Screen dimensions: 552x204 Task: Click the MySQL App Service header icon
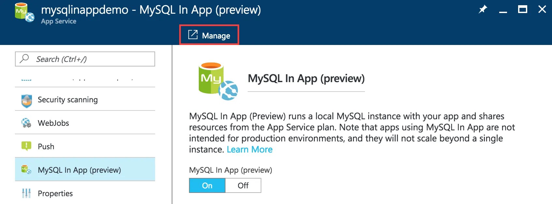[x=24, y=13]
